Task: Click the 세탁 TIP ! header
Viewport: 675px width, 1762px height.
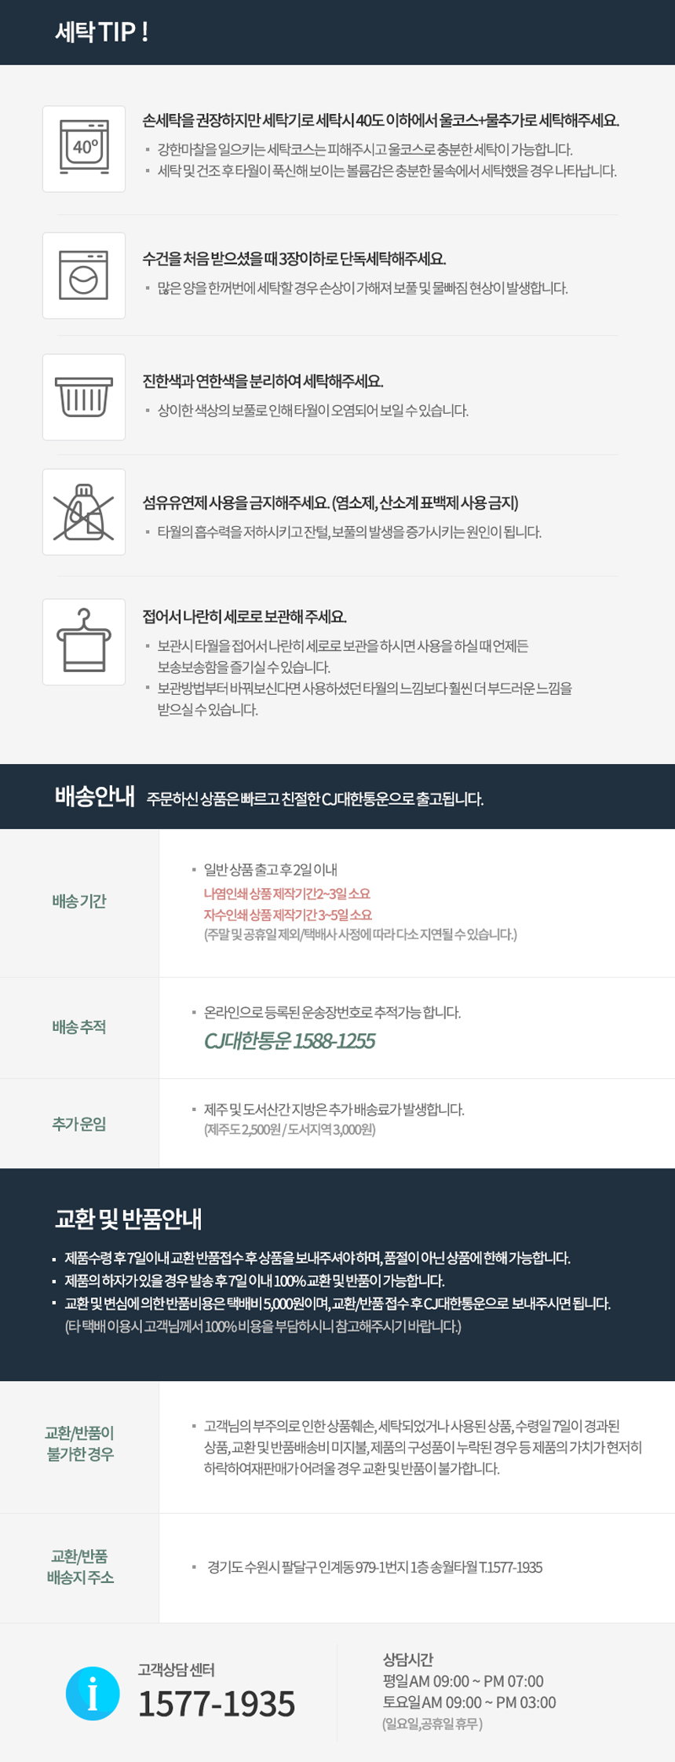Action: click(102, 32)
